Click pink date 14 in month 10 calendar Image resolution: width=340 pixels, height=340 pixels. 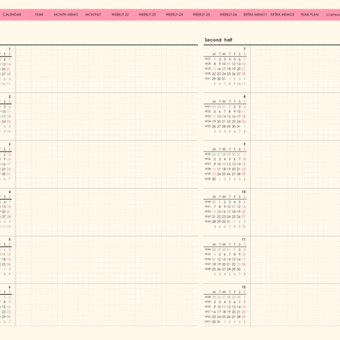[214, 211]
